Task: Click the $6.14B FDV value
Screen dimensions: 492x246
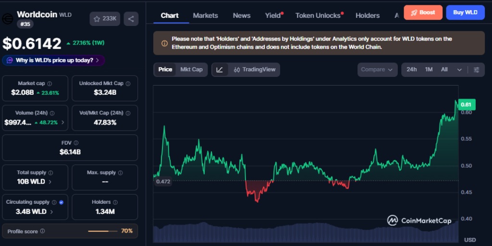Action: tap(70, 152)
